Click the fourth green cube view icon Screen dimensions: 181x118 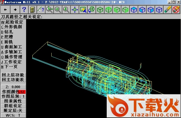[125, 10]
